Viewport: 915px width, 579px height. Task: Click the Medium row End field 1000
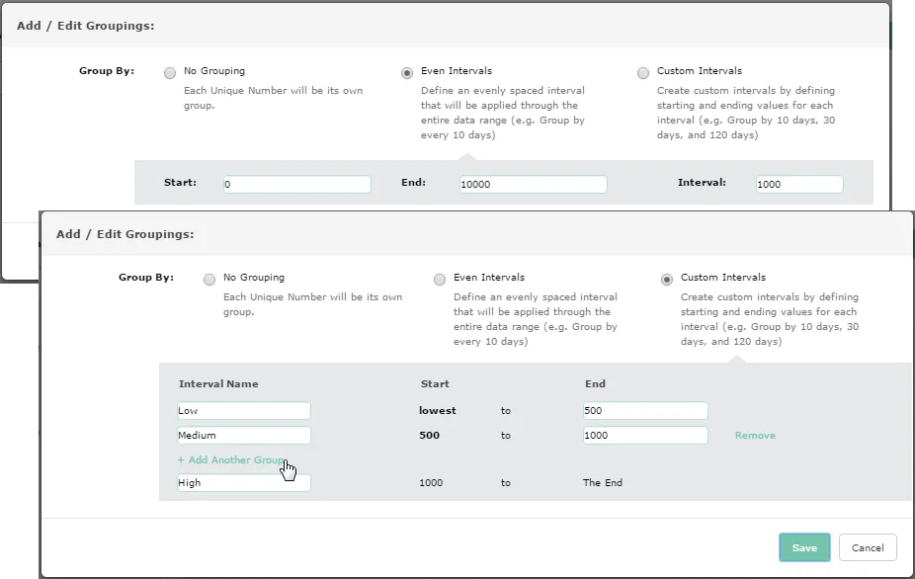[645, 435]
